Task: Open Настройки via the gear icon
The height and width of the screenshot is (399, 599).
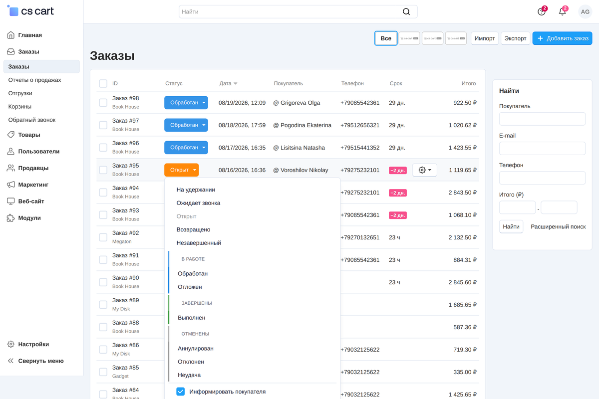Action: coord(11,344)
